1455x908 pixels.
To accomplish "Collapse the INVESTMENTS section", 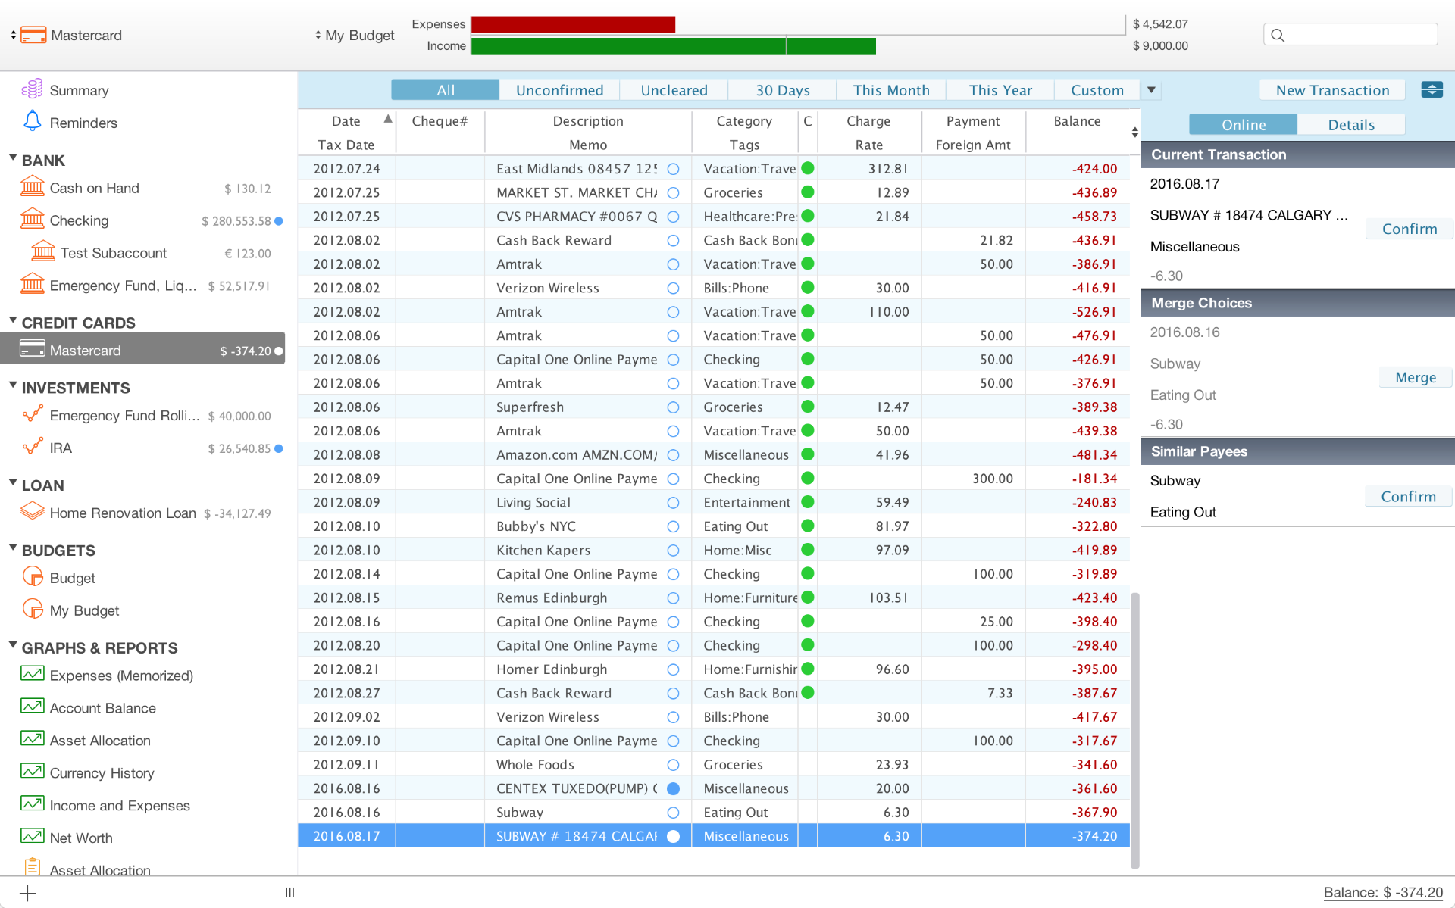I will click(x=13, y=385).
